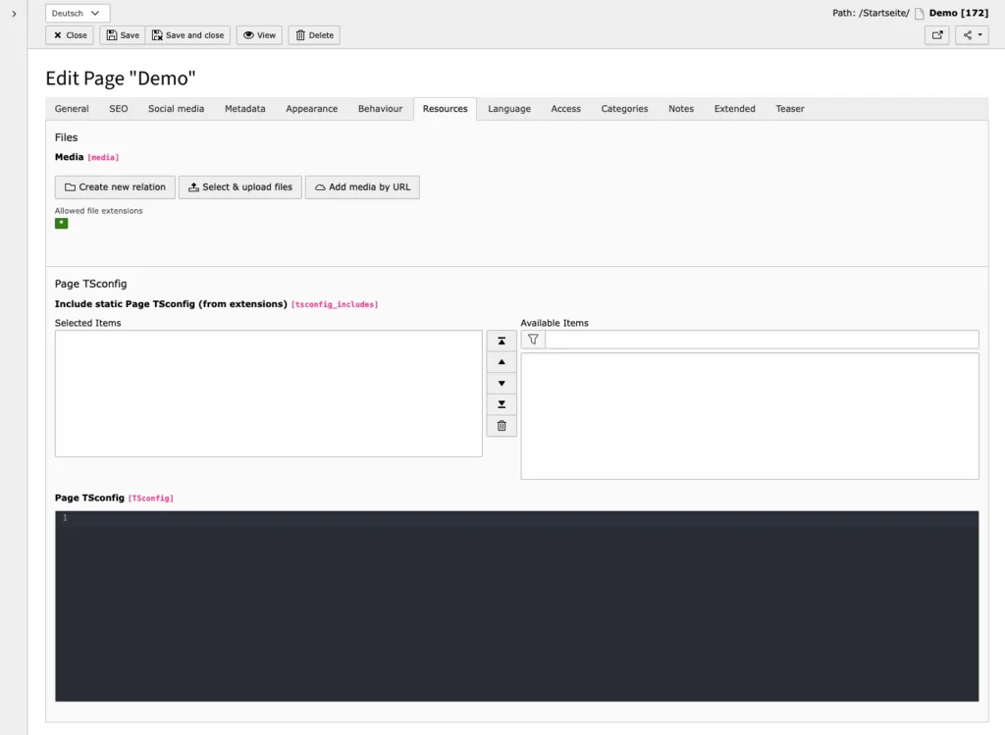
Task: Click the Create new relation button
Action: [x=114, y=186]
